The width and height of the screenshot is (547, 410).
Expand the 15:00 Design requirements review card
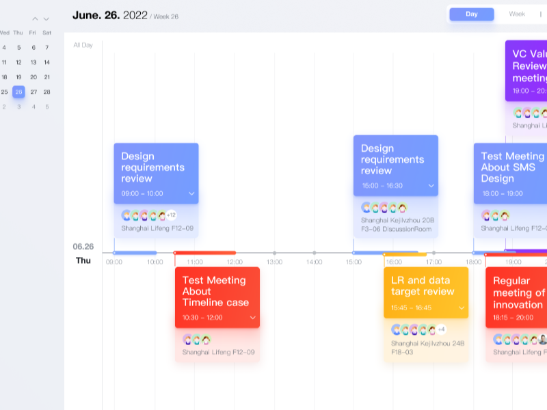[431, 185]
